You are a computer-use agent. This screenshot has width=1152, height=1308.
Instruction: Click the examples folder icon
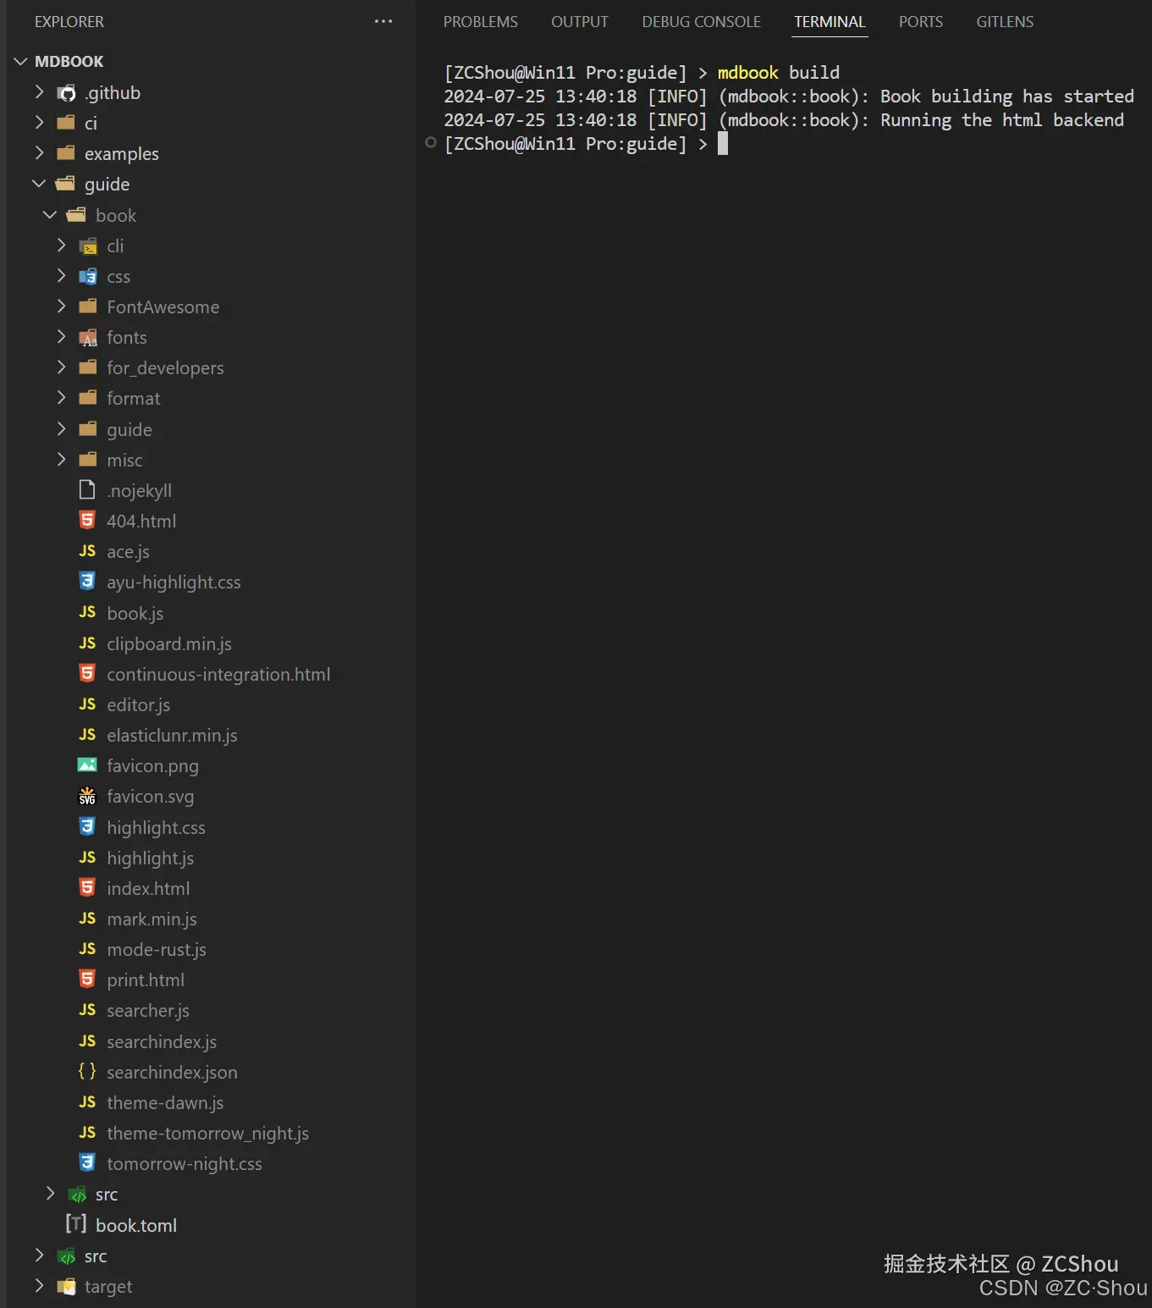66,154
